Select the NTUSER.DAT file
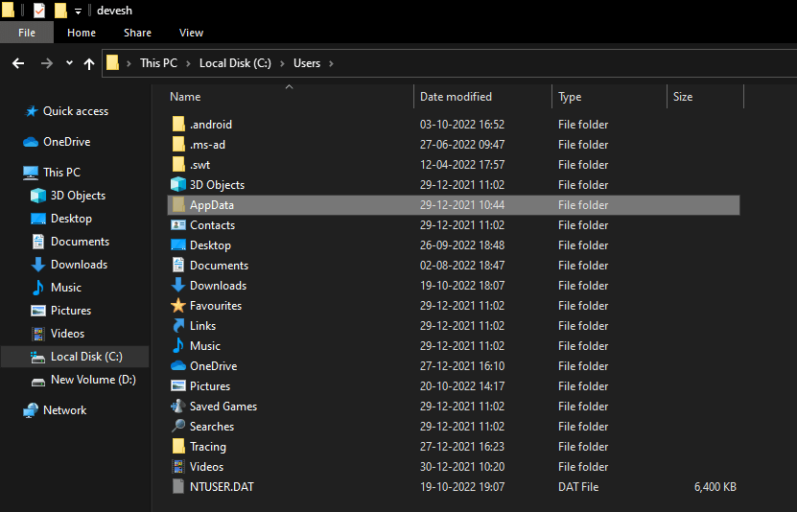This screenshot has height=512, width=797. tap(221, 487)
